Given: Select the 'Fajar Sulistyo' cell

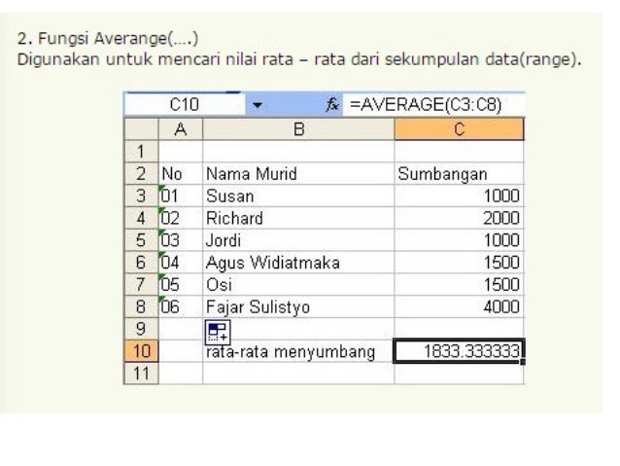Looking at the screenshot, I should (298, 306).
